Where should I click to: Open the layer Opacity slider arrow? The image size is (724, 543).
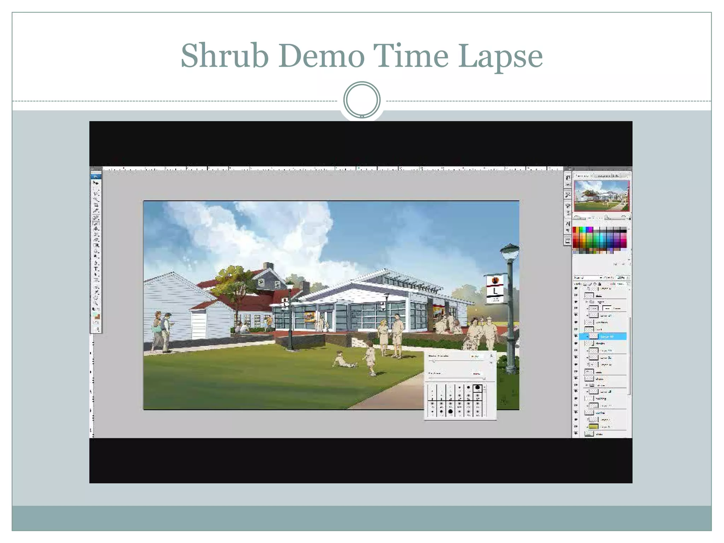[x=628, y=278]
